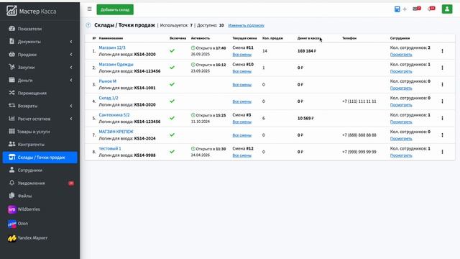Toggle enabled checkmark for Сантехника 5/2

point(172,118)
